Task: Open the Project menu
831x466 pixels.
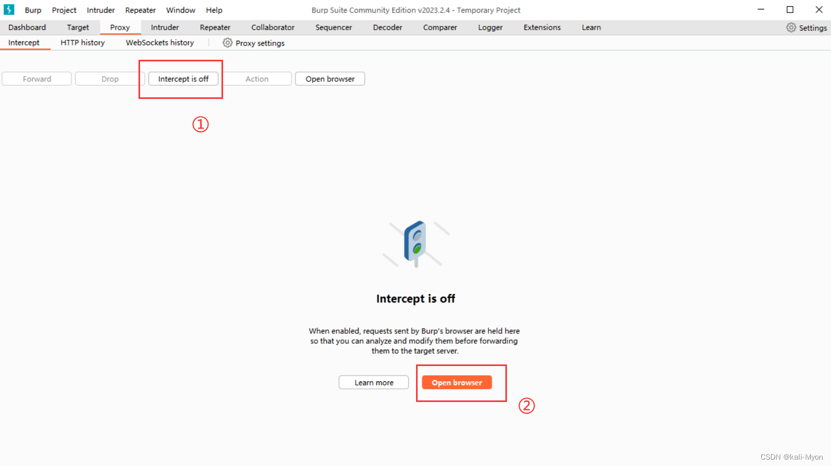Action: click(x=64, y=10)
